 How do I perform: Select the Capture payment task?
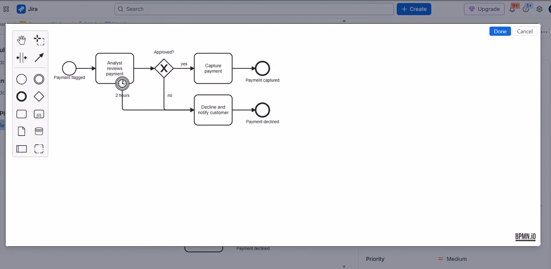point(213,68)
